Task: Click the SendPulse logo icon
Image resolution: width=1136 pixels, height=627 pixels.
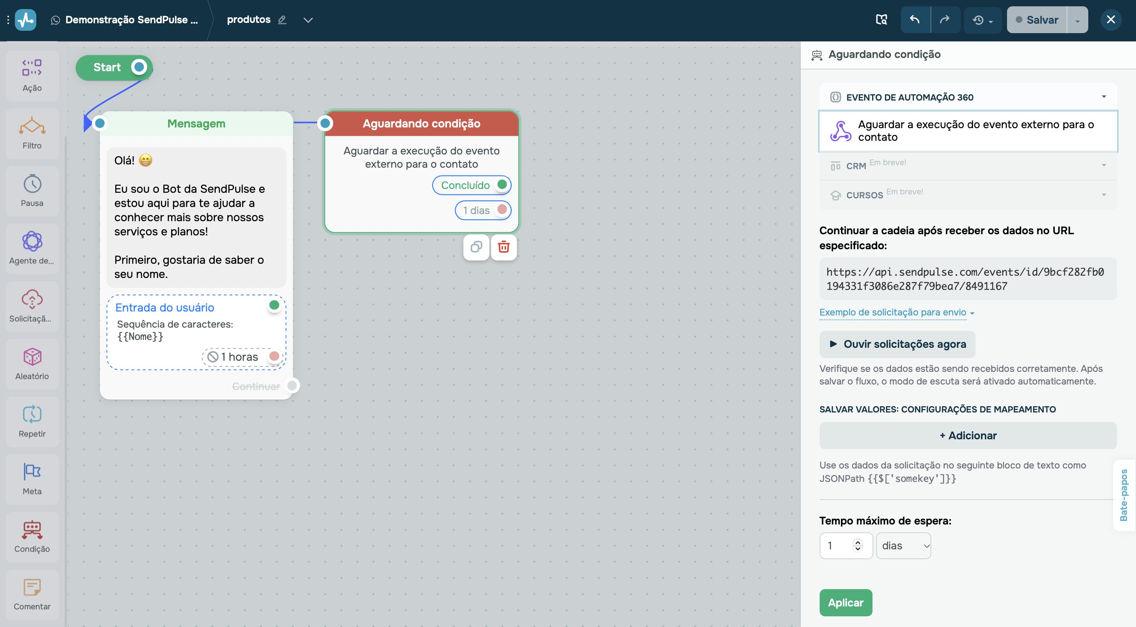Action: [x=26, y=20]
